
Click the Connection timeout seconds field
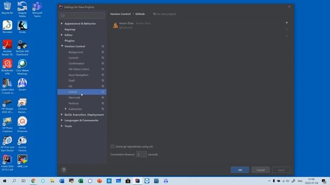click(141, 154)
